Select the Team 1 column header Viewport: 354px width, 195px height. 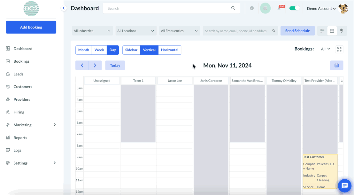[138, 81]
